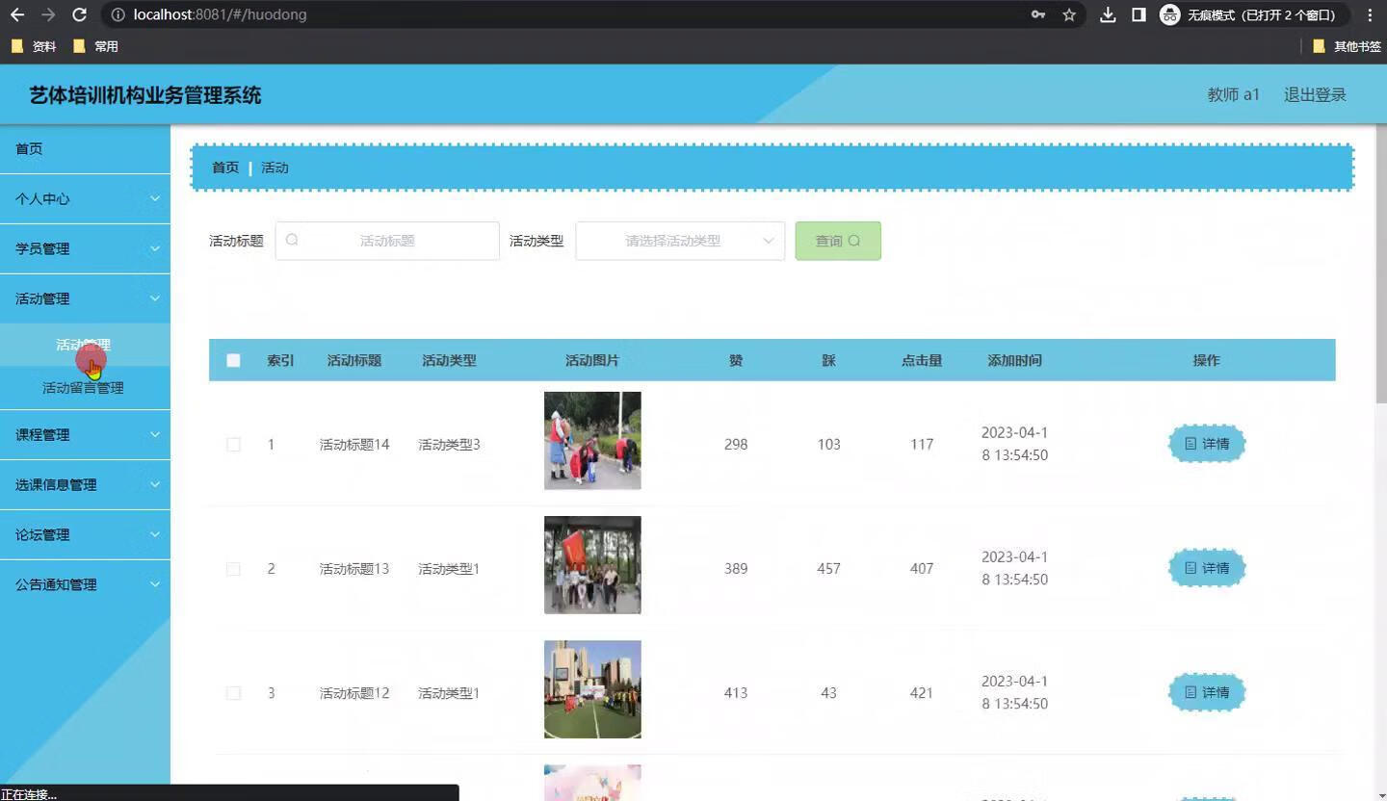Open 其他书签 bookmark folder
Screen dimensions: 1387x801
pyautogui.click(x=1347, y=46)
